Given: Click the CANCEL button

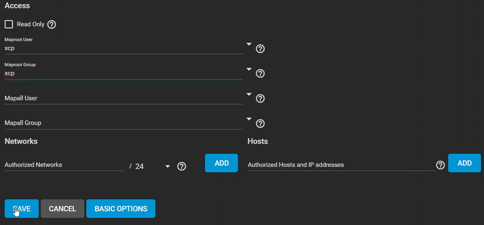Looking at the screenshot, I should tap(62, 209).
